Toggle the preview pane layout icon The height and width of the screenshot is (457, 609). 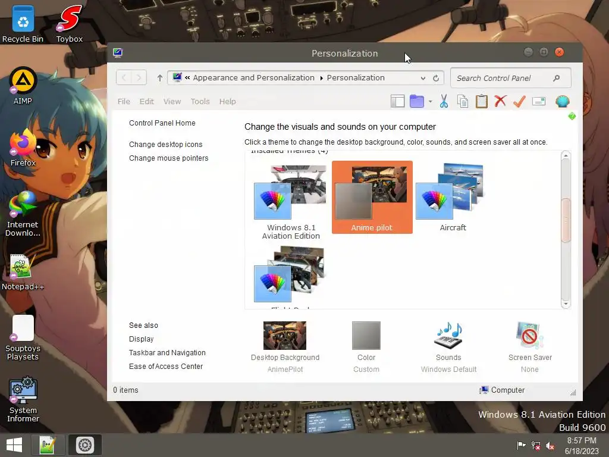(x=397, y=101)
